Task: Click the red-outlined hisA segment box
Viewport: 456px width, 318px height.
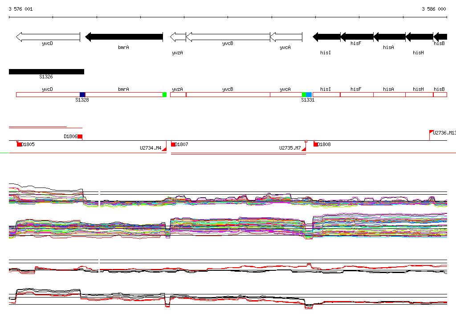Action: (x=389, y=94)
